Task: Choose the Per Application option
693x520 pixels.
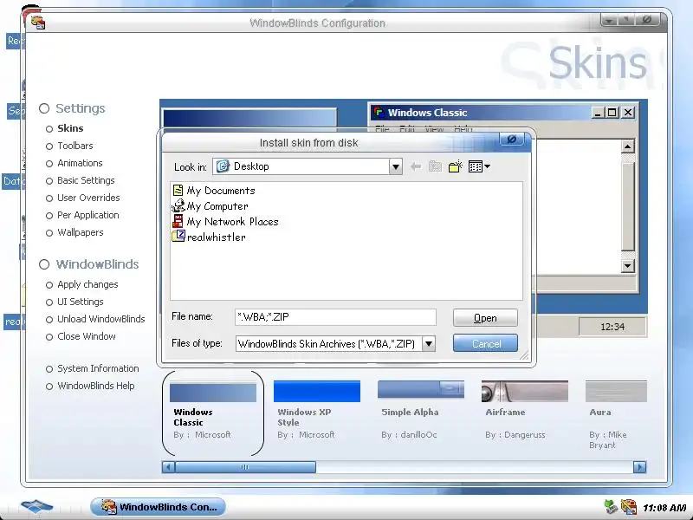Action: point(88,215)
